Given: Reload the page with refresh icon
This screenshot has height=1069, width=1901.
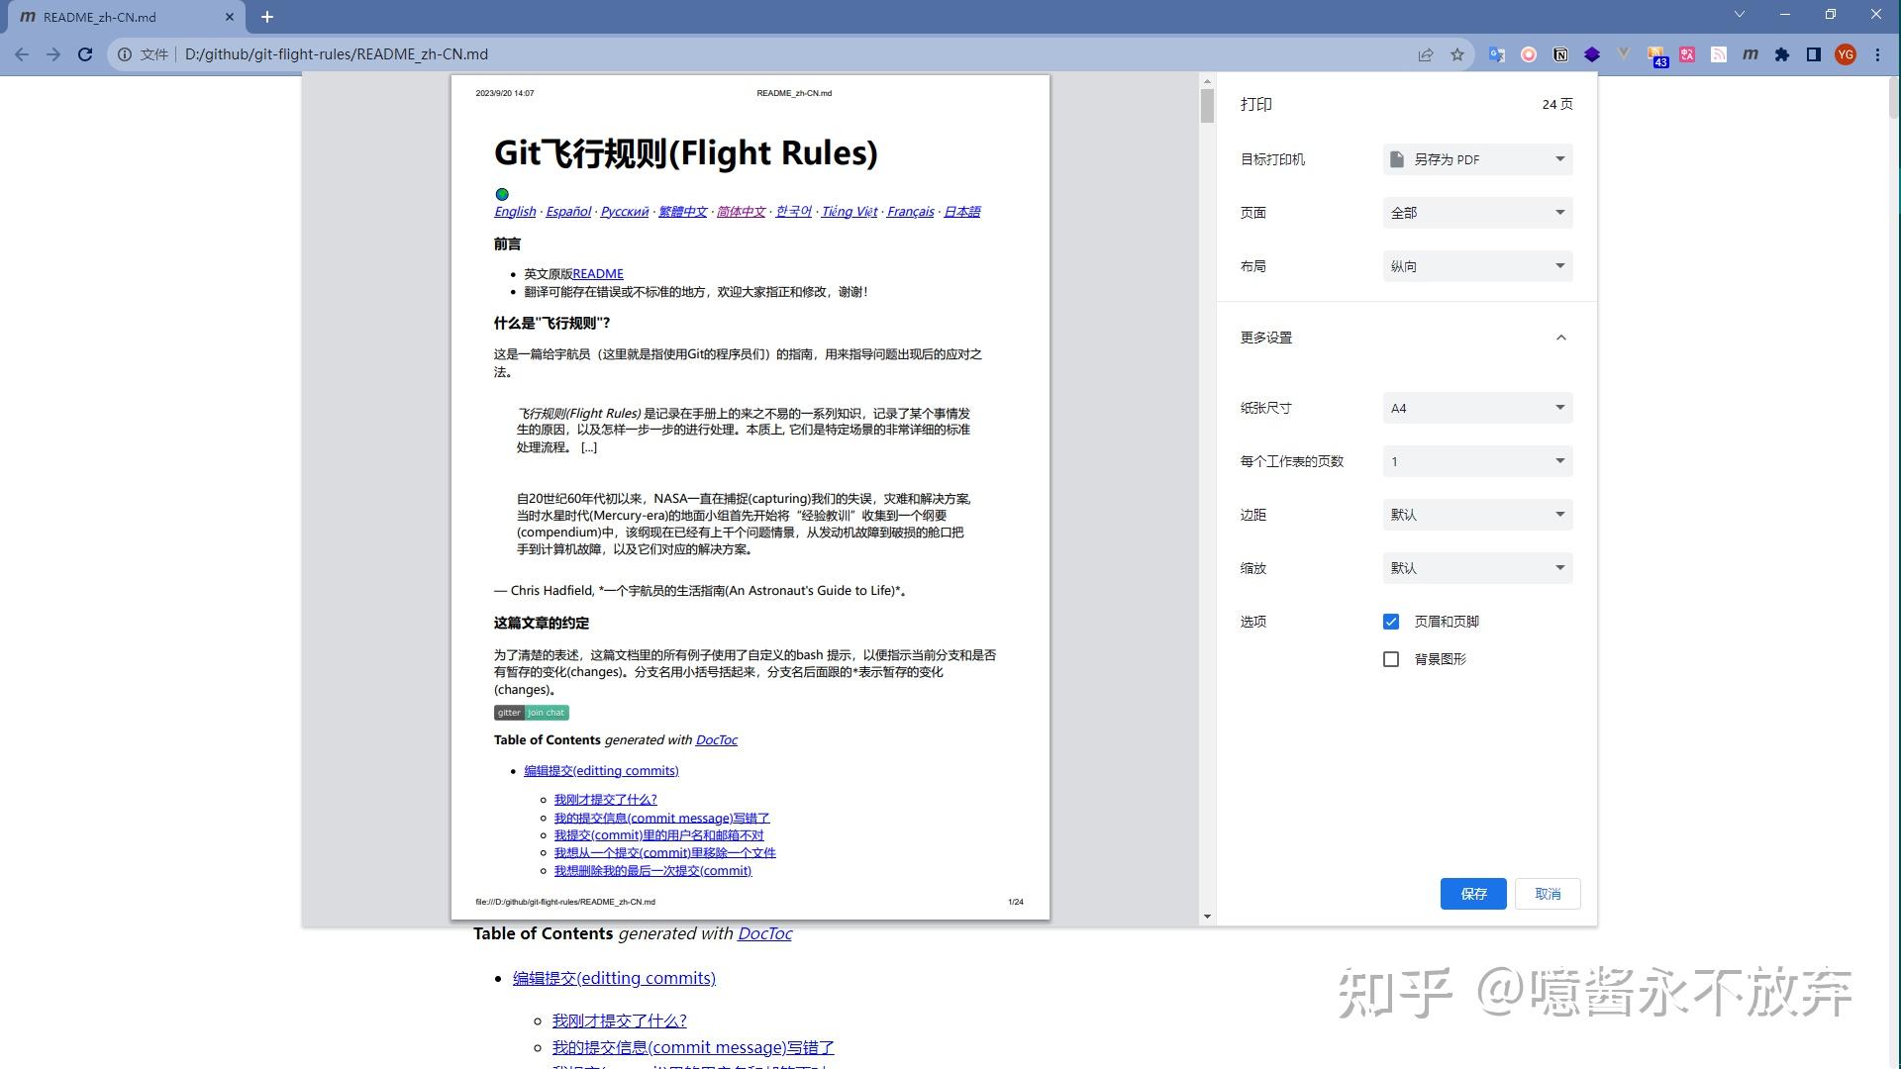Looking at the screenshot, I should coord(85,54).
